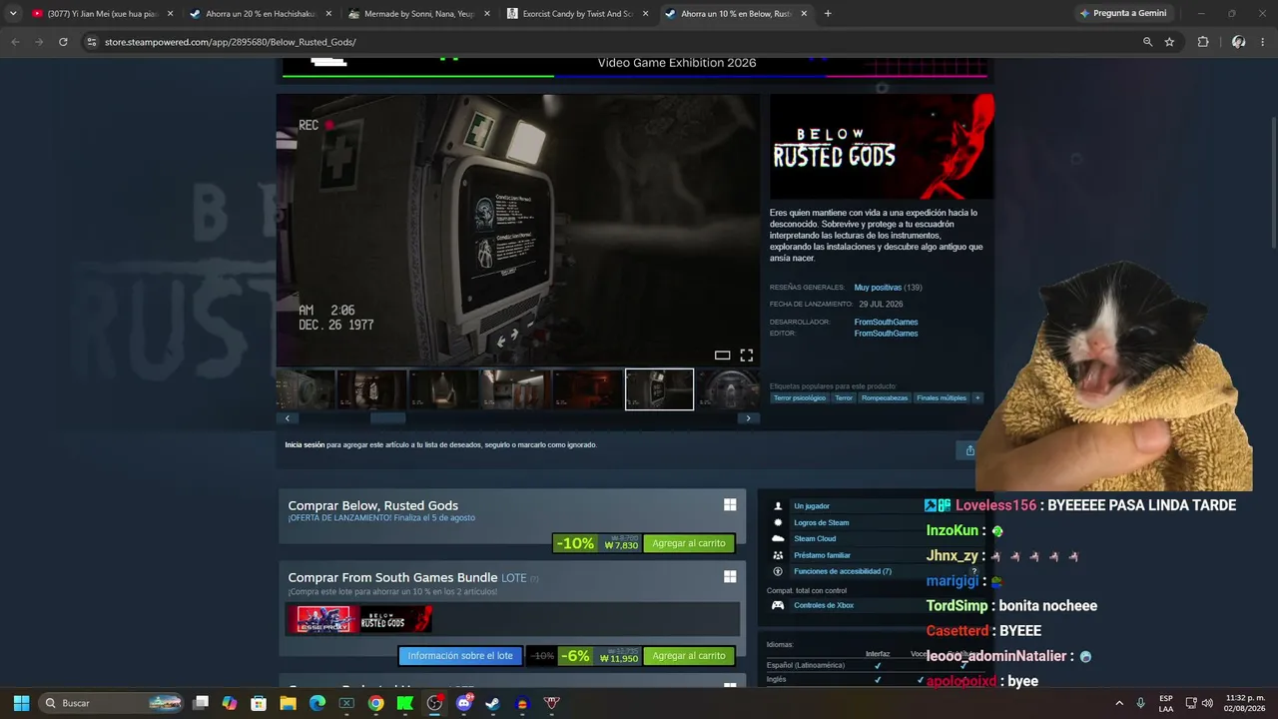1278x719 pixels.
Task: Click the browser back arrow
Action: point(15,42)
